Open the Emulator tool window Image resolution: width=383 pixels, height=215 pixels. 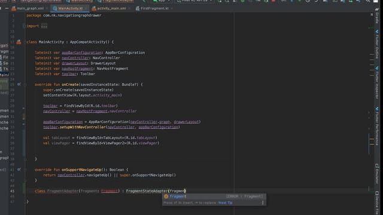tap(377, 174)
